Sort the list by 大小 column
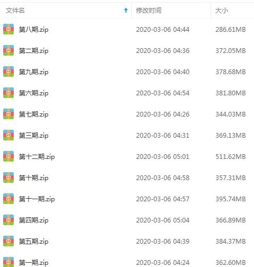254x267 pixels. (222, 11)
